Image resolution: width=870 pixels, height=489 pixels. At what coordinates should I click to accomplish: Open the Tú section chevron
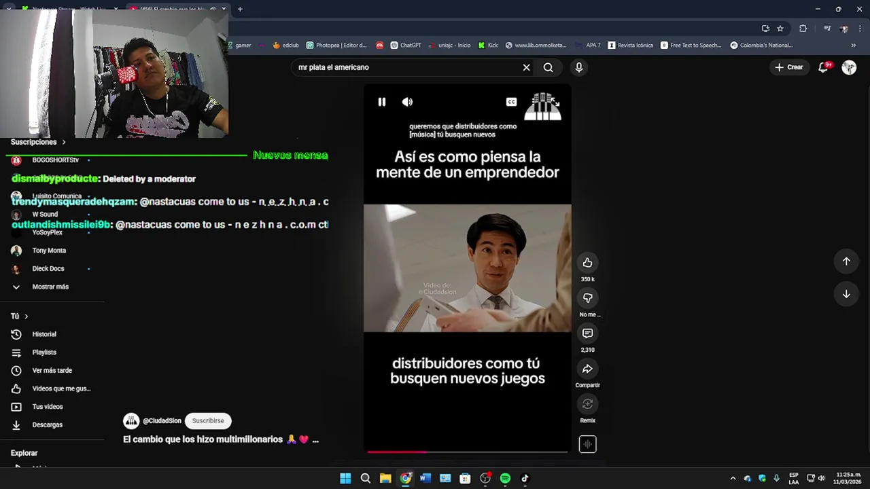coord(27,316)
